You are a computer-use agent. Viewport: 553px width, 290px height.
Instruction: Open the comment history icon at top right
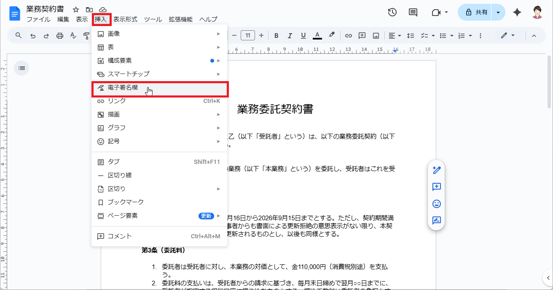412,13
